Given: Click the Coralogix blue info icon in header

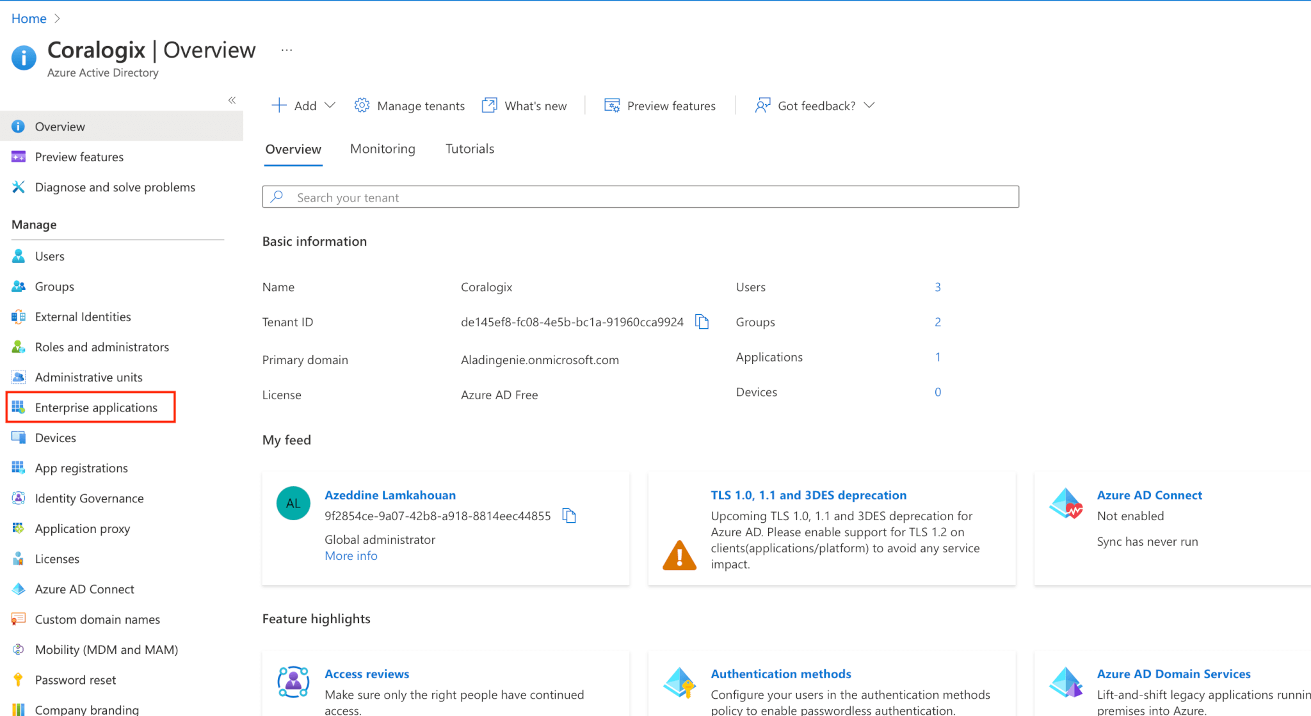Looking at the screenshot, I should click(x=24, y=58).
